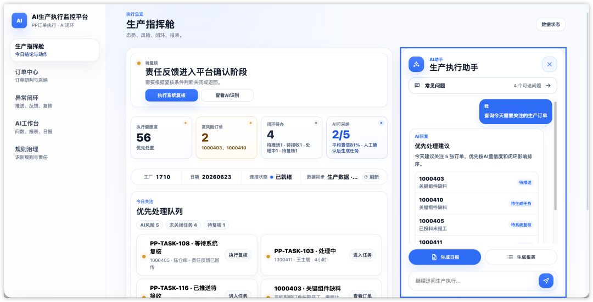The image size is (593, 302).
Task: Select the 未关闭任务 4 filter chip
Action: (x=183, y=225)
